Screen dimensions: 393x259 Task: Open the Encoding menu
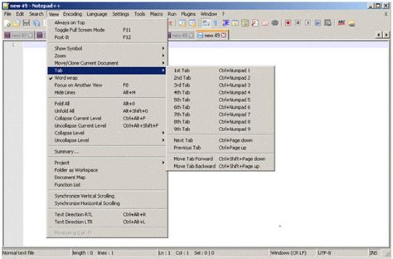coord(73,14)
